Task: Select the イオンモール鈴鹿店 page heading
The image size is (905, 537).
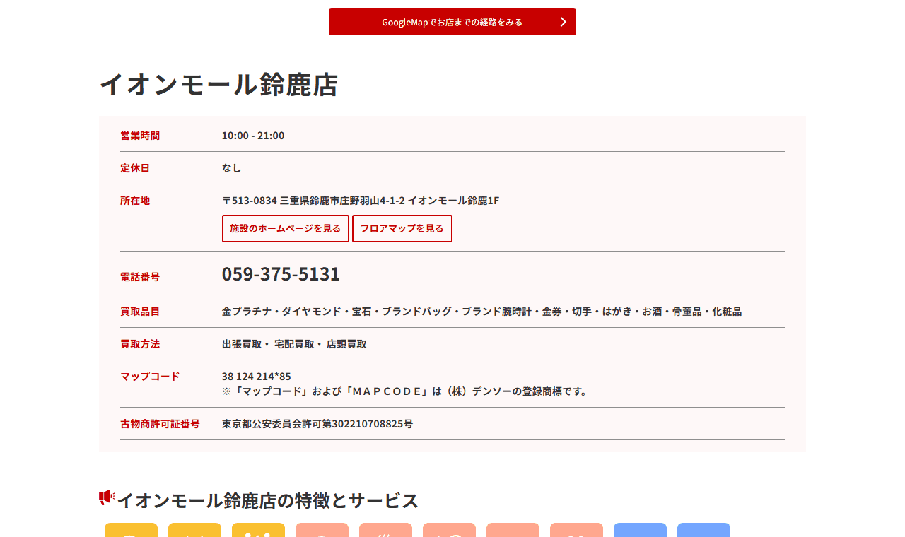Action: click(218, 84)
